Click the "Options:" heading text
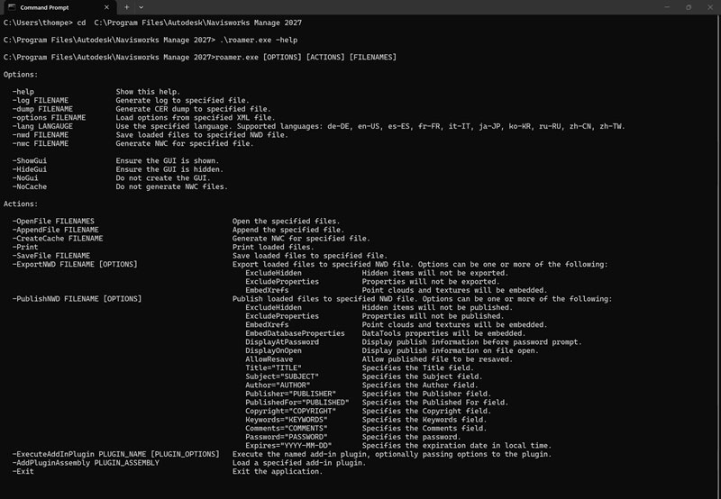Image resolution: width=721 pixels, height=499 pixels. [x=21, y=74]
